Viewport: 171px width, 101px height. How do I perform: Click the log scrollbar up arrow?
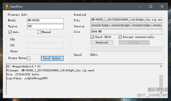pos(161,66)
